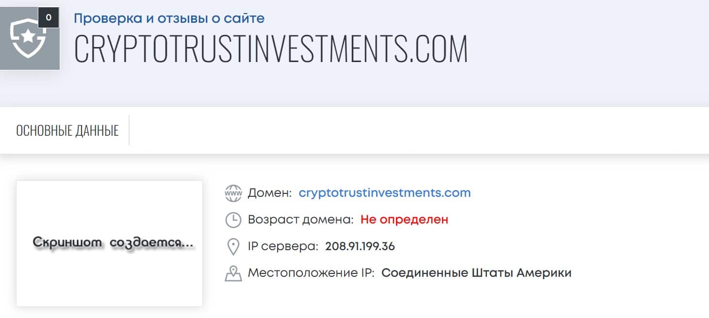
Task: Click the CRYPTOTRUSTINVESTMENTS.COM heading
Action: pos(271,48)
